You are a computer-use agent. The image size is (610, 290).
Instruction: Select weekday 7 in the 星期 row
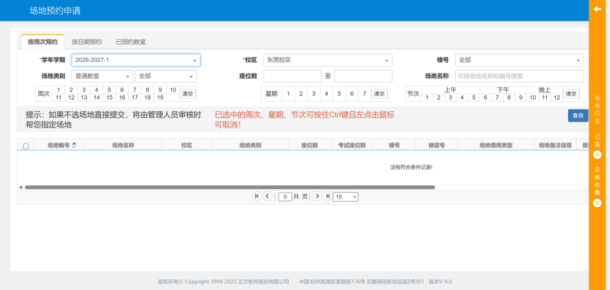pos(364,94)
